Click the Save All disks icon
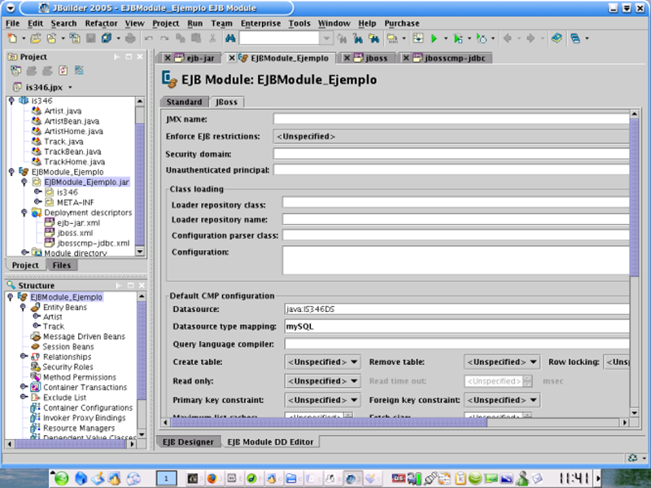 pos(107,38)
